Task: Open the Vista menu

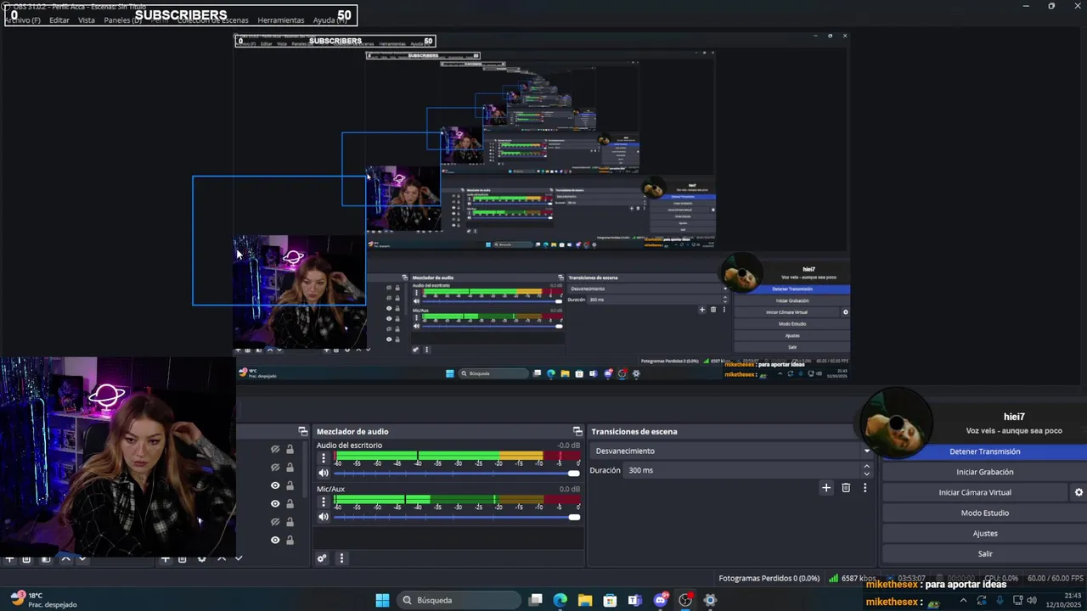Action: pyautogui.click(x=87, y=20)
